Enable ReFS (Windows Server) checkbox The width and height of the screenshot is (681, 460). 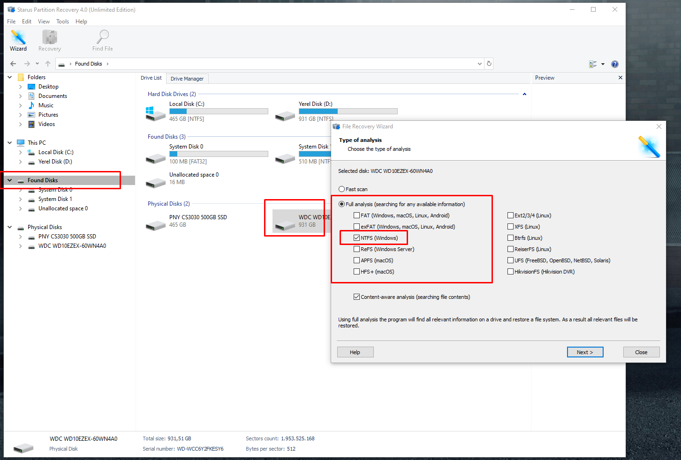click(357, 249)
